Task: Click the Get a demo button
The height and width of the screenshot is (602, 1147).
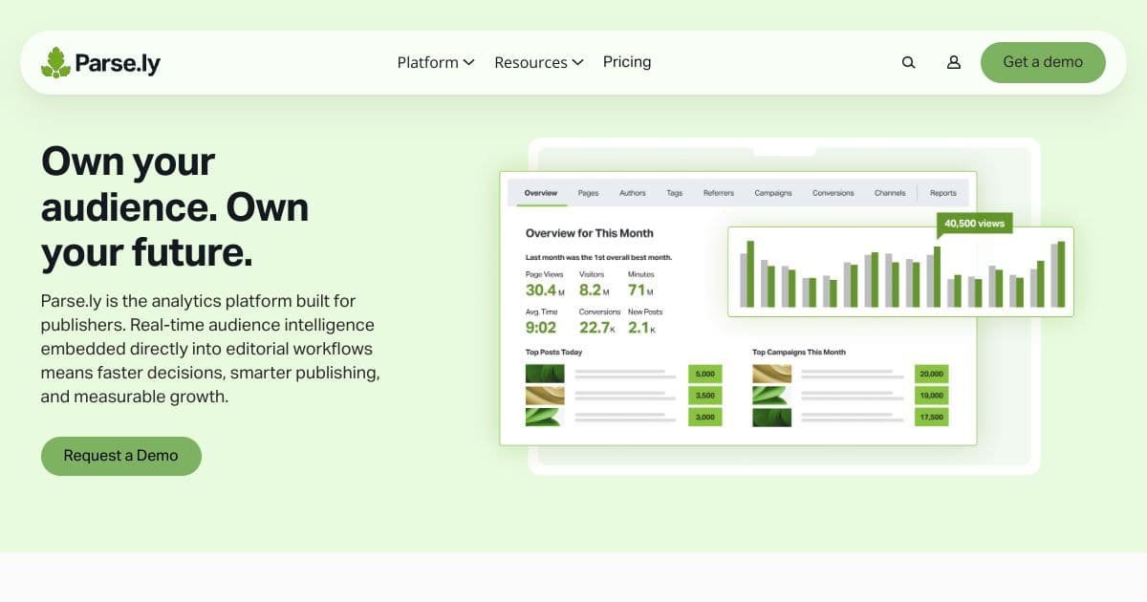Action: [1043, 61]
